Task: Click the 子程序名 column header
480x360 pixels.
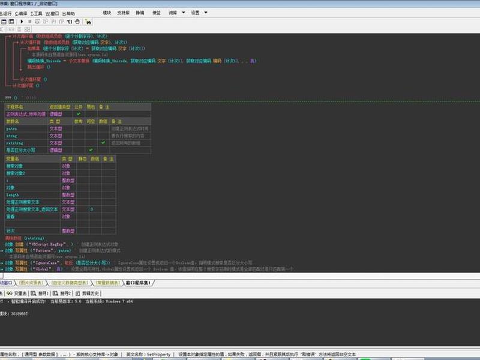Action: click(x=26, y=107)
